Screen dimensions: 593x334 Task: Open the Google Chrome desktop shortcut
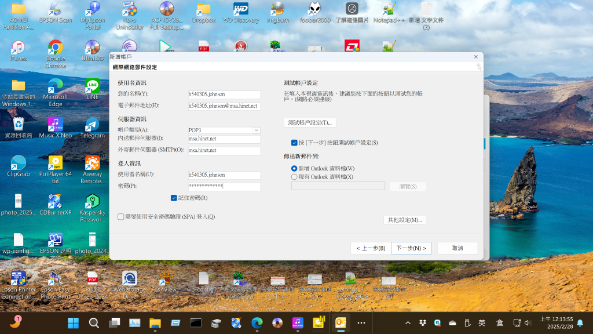(x=56, y=48)
